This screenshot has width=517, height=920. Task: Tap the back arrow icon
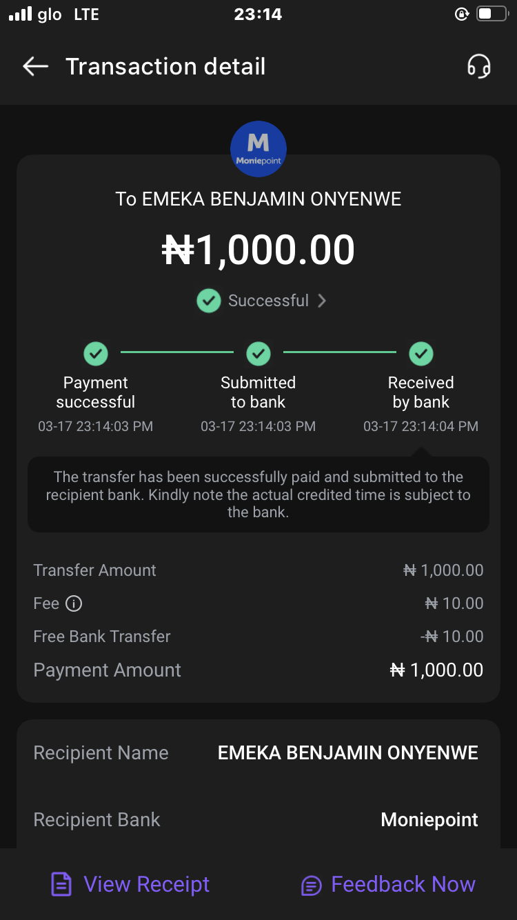coord(35,66)
